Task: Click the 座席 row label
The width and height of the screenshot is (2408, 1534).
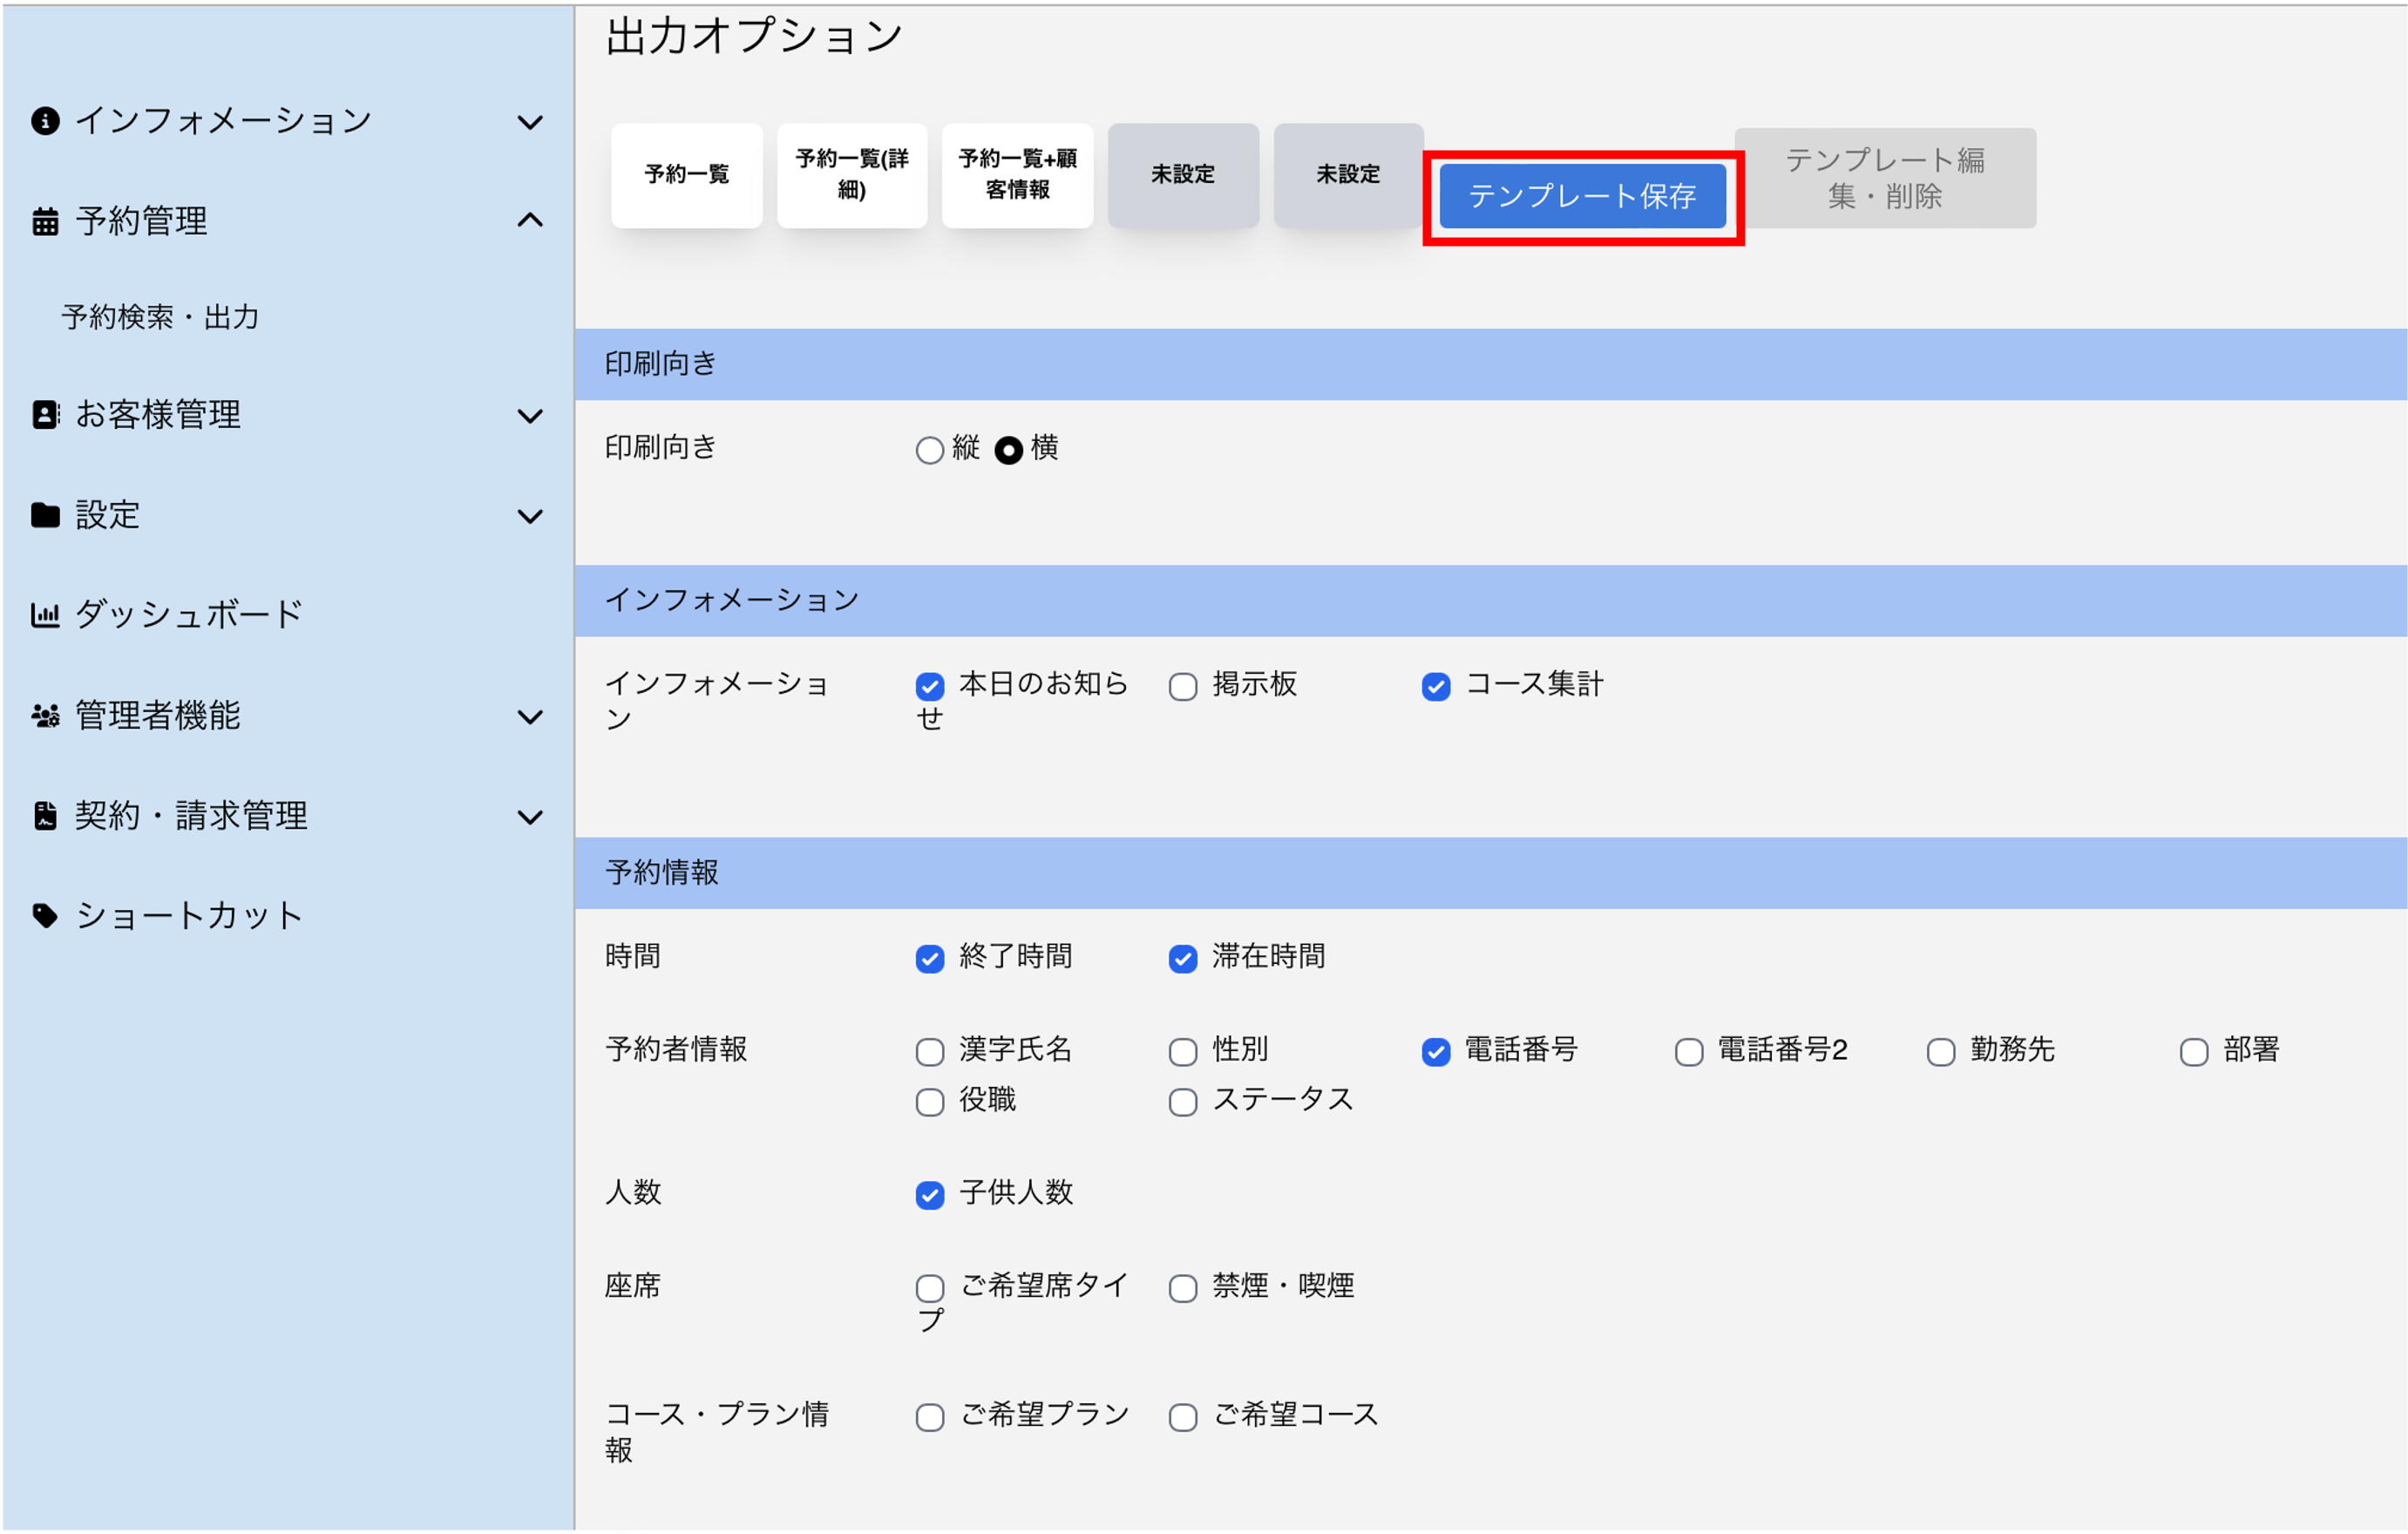Action: tap(633, 1285)
